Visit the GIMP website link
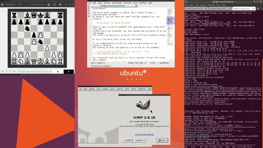Viewport: 263px width, 148px height. click(x=144, y=134)
